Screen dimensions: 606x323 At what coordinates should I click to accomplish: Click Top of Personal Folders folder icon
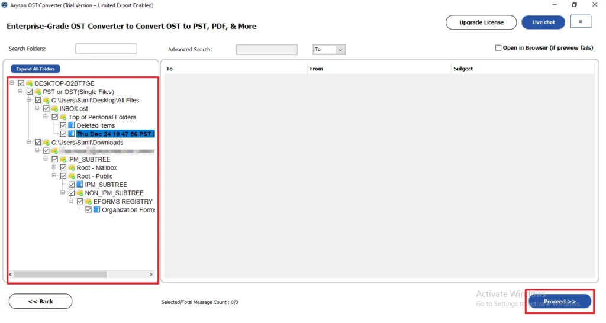tap(63, 117)
